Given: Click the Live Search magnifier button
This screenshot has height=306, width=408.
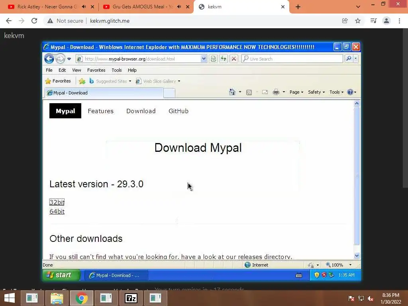Looking at the screenshot, I should 349,59.
